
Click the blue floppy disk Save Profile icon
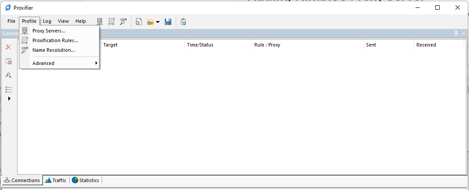pyautogui.click(x=168, y=21)
